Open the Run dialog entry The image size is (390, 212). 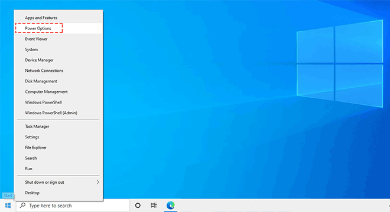[58, 168]
